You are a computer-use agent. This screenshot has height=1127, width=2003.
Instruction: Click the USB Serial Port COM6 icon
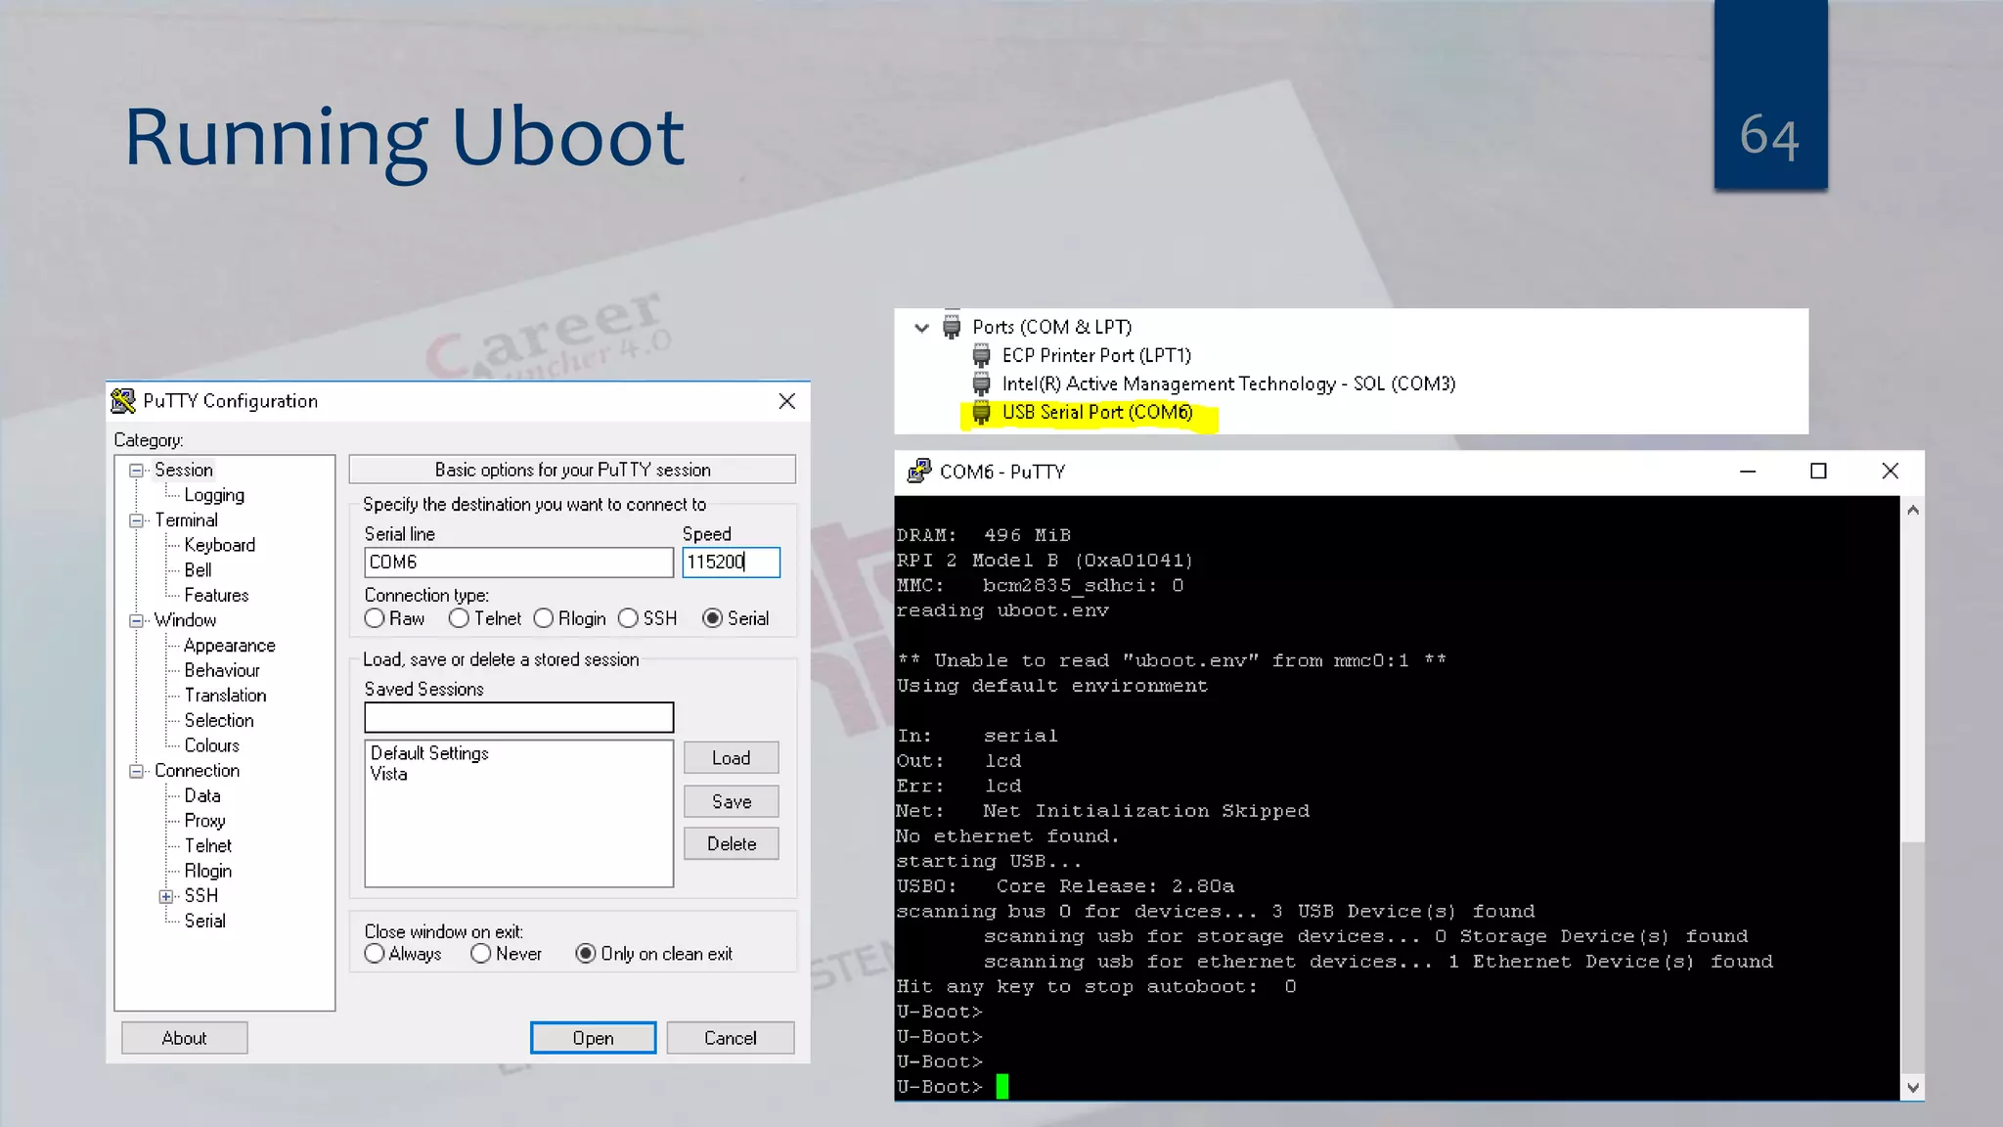coord(981,412)
